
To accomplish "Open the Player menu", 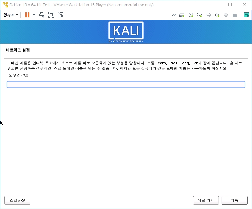I will tap(11, 15).
